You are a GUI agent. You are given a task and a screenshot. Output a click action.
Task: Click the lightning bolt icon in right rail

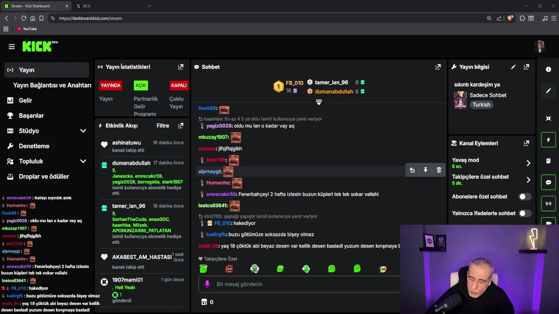tap(549, 140)
